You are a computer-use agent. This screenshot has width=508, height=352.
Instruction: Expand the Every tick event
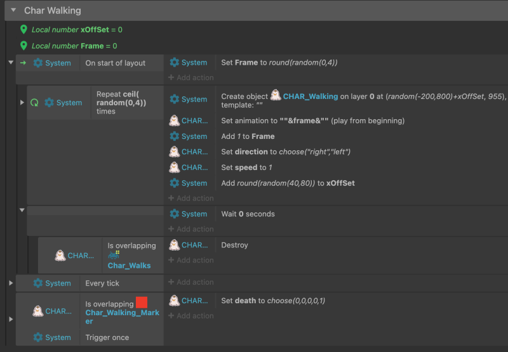11,283
